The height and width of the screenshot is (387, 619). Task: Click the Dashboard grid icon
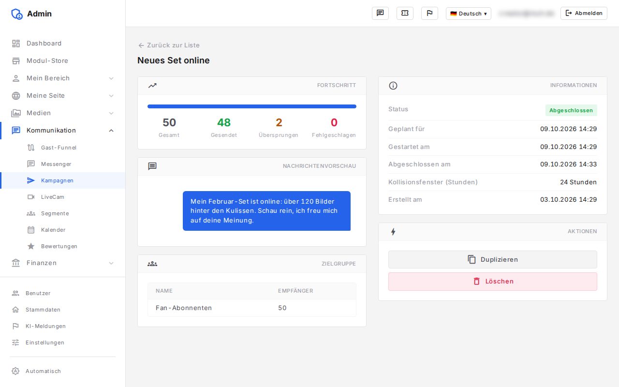(16, 44)
